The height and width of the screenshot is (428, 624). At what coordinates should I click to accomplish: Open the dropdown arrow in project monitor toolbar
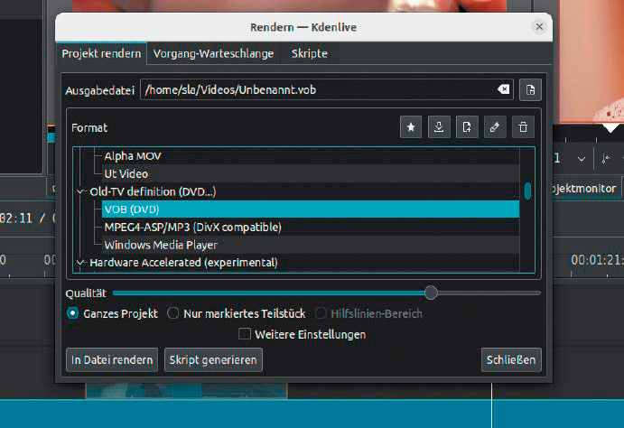coord(581,159)
